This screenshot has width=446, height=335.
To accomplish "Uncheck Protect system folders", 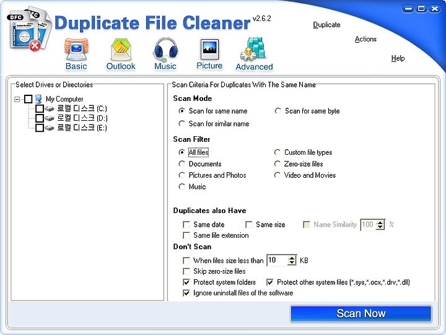I will coord(186,282).
